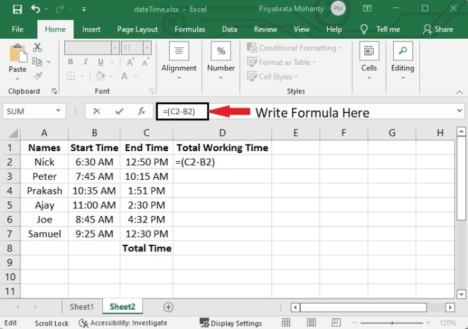Click the PM account avatar
The width and height of the screenshot is (468, 329).
point(338,9)
